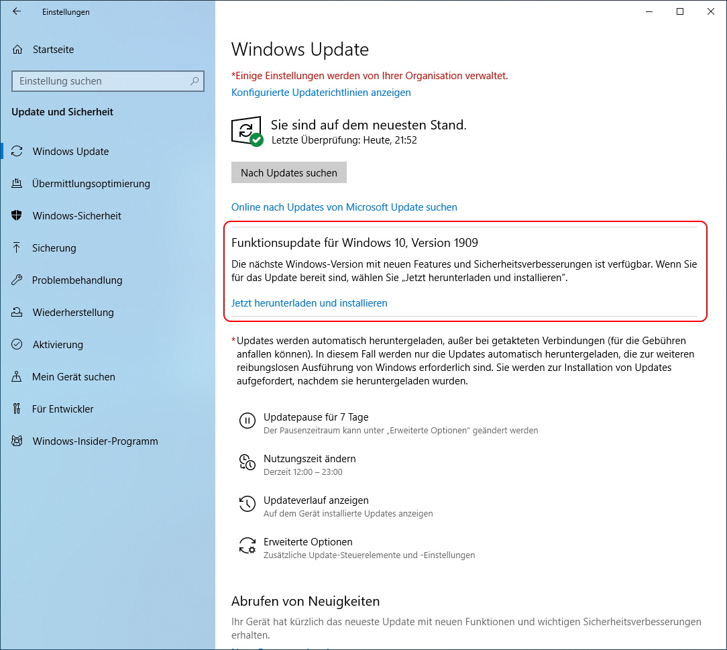The image size is (727, 650).
Task: Maximize the Einstellungen window
Action: click(x=679, y=11)
